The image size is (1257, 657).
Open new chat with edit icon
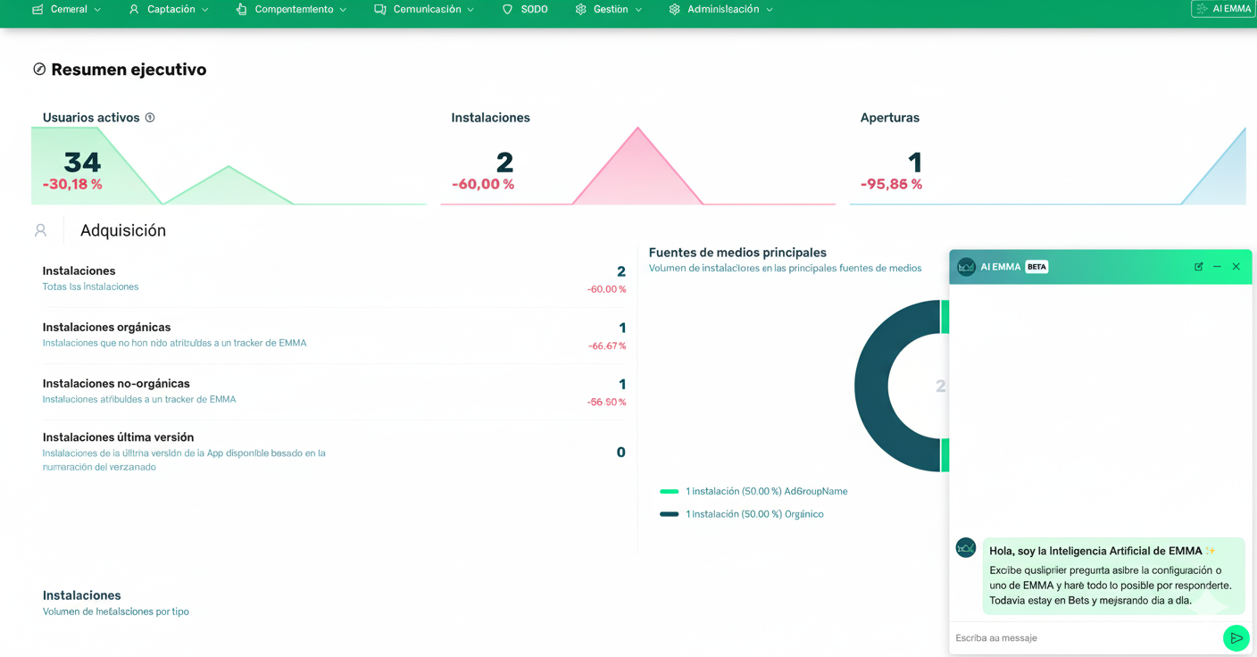tap(1198, 267)
